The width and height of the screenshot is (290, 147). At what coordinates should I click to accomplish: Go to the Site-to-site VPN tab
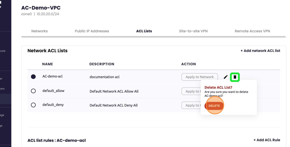coord(193,31)
